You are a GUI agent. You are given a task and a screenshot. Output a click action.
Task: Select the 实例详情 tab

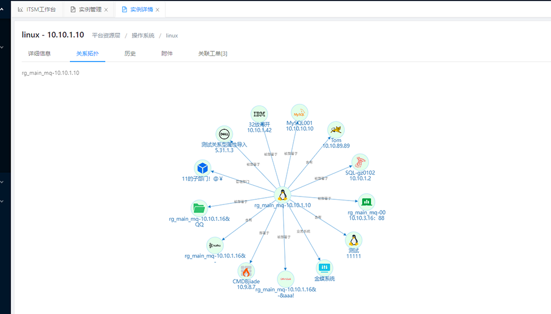[x=141, y=10]
